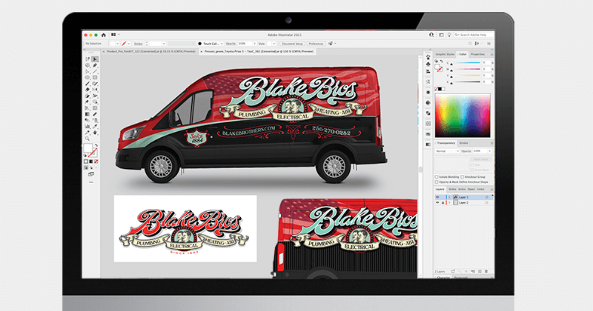Expand Layer 1 disclosure arrow
Image resolution: width=593 pixels, height=311 pixels.
click(x=449, y=197)
